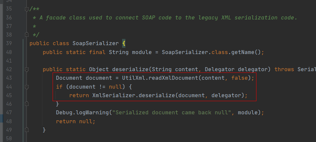
Task: Collapse the if block fold at line 44
Action: click(x=27, y=87)
